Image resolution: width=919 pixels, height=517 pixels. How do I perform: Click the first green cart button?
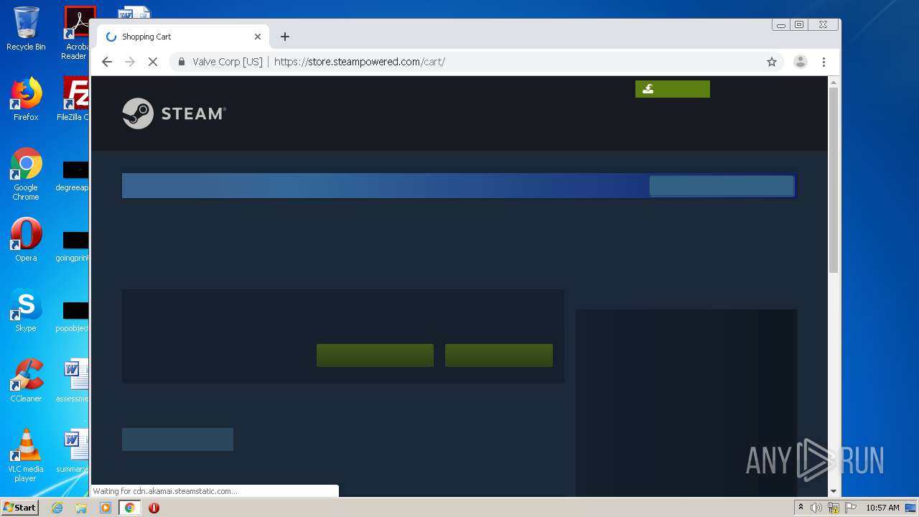(375, 355)
